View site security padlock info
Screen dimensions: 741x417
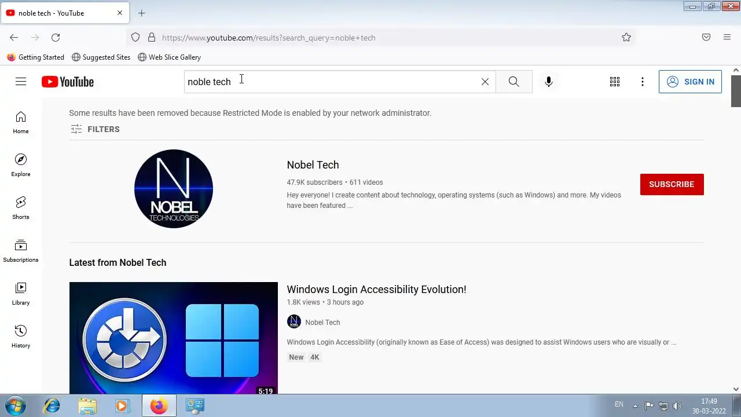point(152,38)
